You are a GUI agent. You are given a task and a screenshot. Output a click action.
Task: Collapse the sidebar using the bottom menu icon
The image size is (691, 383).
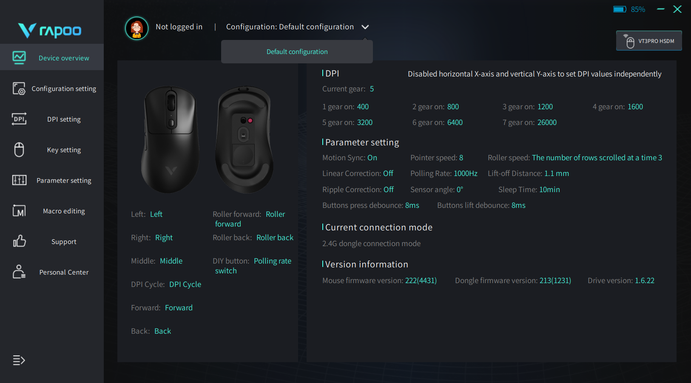[x=19, y=360]
